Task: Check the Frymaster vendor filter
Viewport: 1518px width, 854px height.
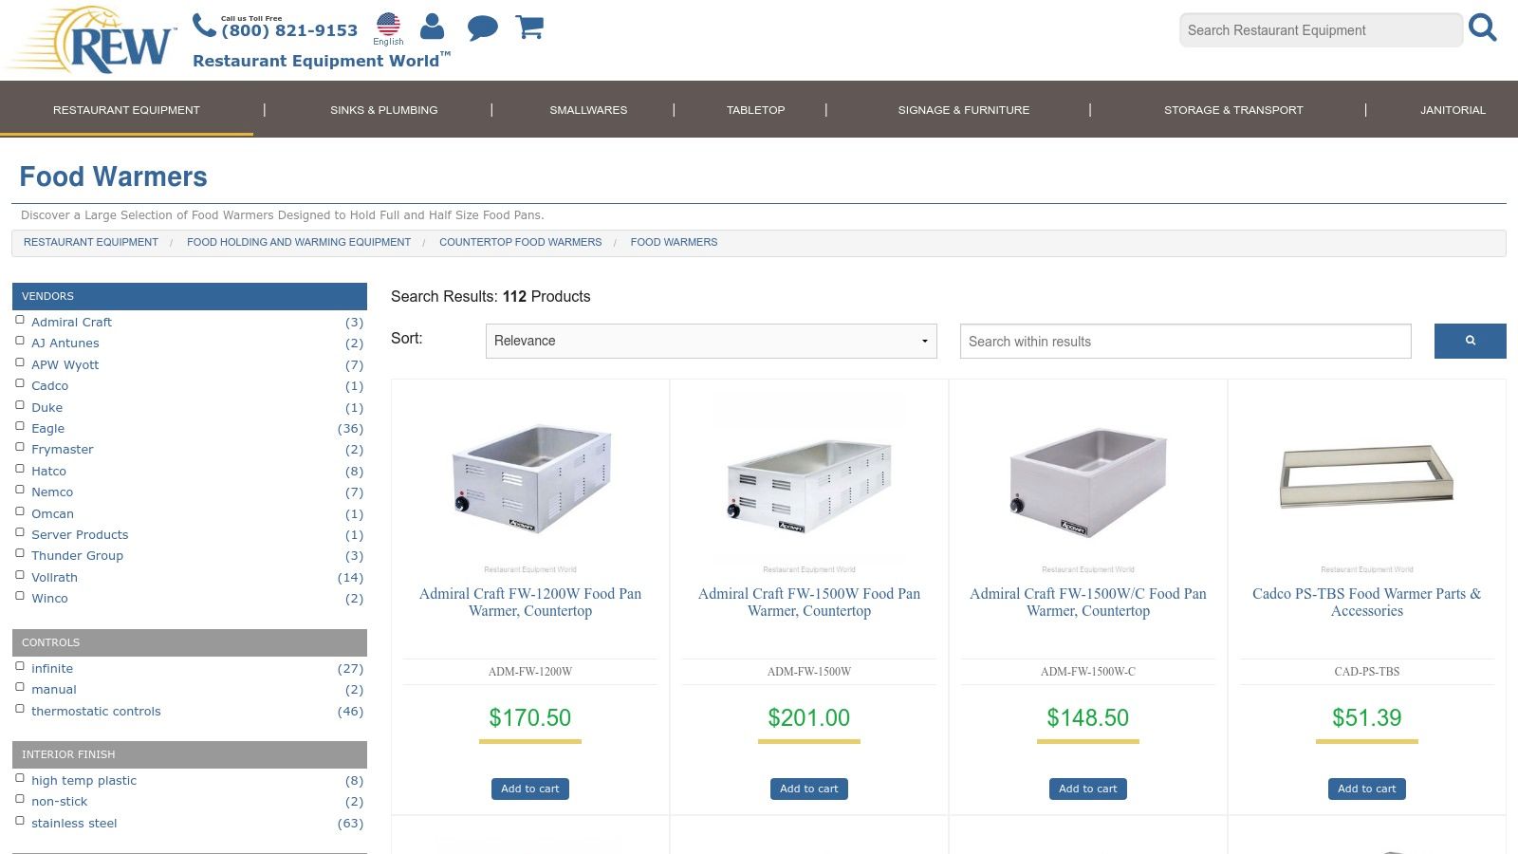Action: tap(20, 447)
